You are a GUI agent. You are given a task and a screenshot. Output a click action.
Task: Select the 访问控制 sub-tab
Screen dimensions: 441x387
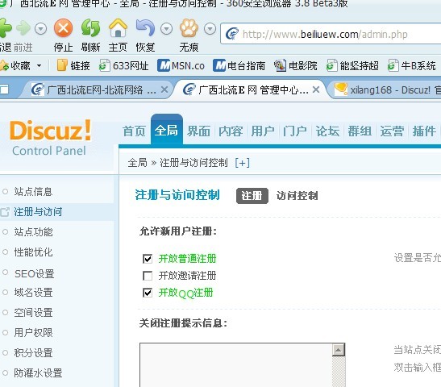(297, 195)
